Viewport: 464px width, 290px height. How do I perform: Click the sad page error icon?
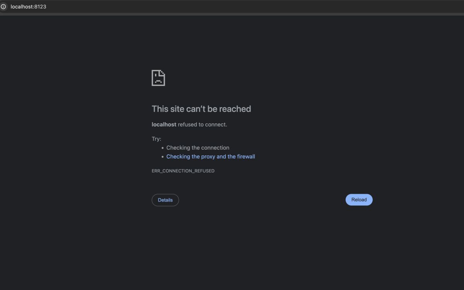click(x=158, y=78)
